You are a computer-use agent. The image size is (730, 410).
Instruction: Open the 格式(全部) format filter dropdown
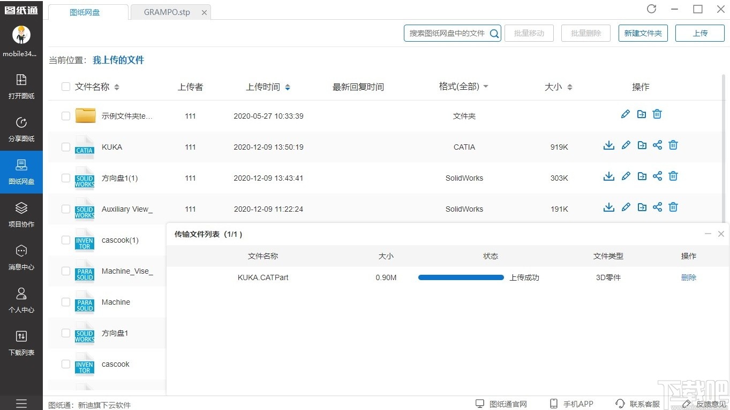point(463,86)
